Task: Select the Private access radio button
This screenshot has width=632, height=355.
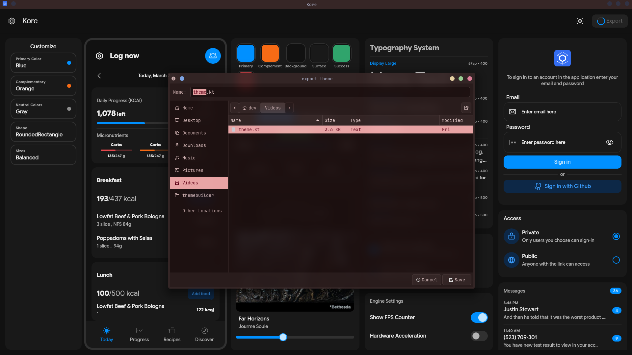Action: [616, 236]
